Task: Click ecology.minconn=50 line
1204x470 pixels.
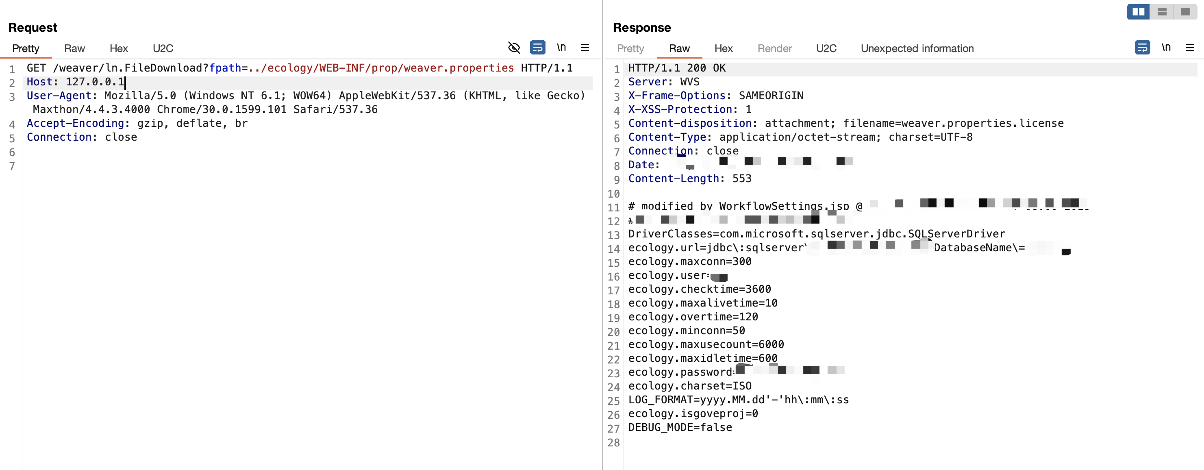Action: tap(687, 331)
